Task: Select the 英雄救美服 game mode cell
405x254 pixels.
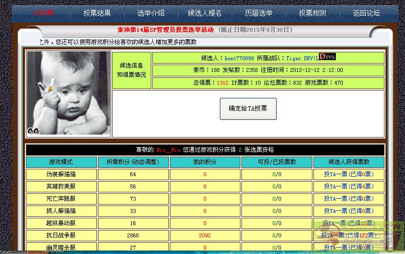Action: click(61, 186)
